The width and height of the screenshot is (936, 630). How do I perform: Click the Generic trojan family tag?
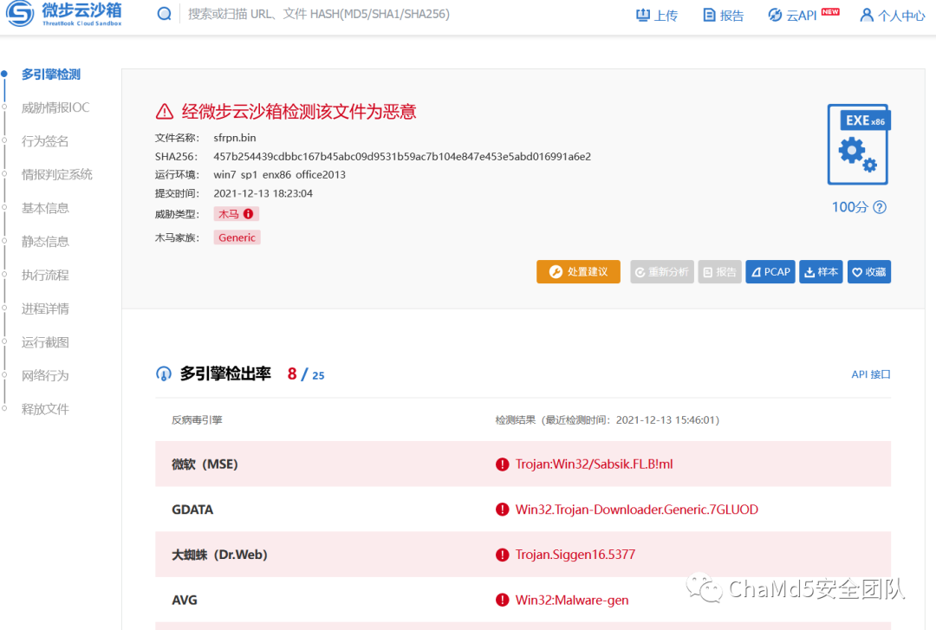coord(237,237)
